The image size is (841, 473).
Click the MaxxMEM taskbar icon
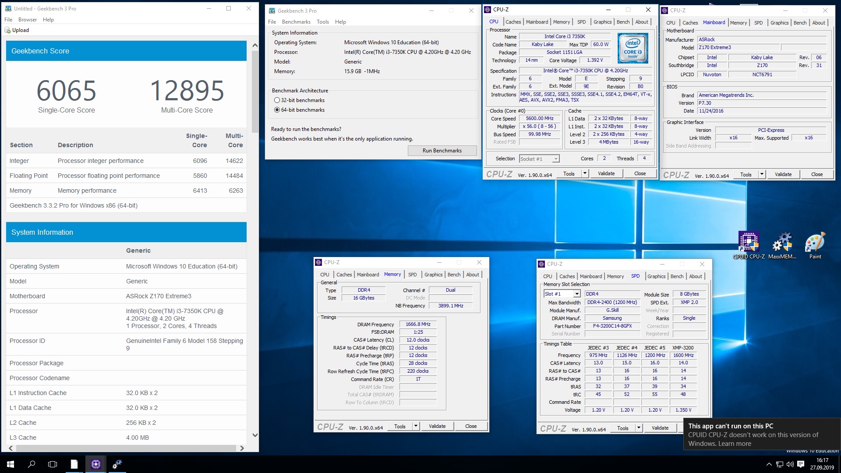pyautogui.click(x=117, y=464)
